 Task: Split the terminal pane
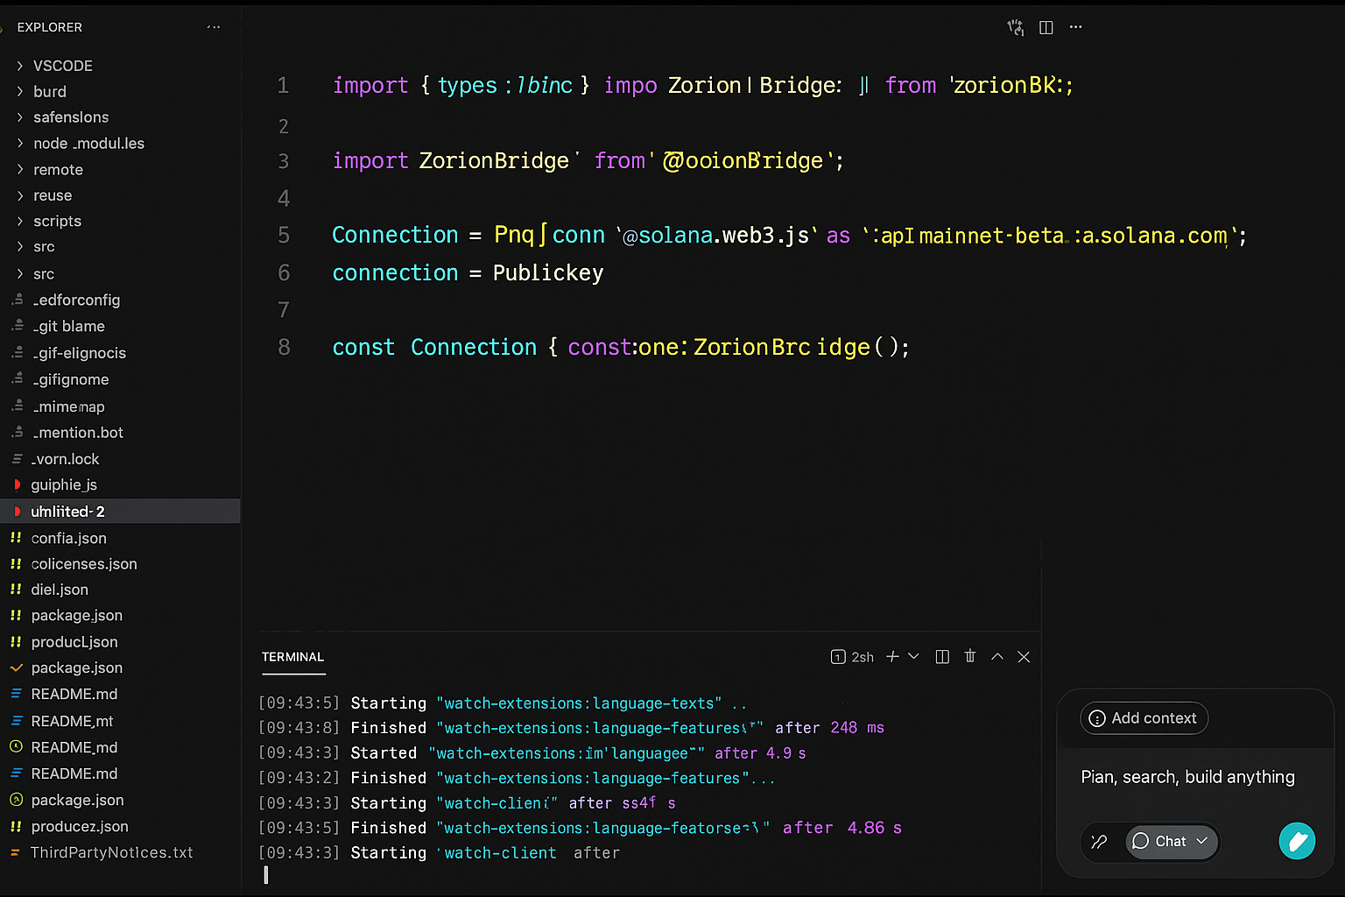(941, 656)
